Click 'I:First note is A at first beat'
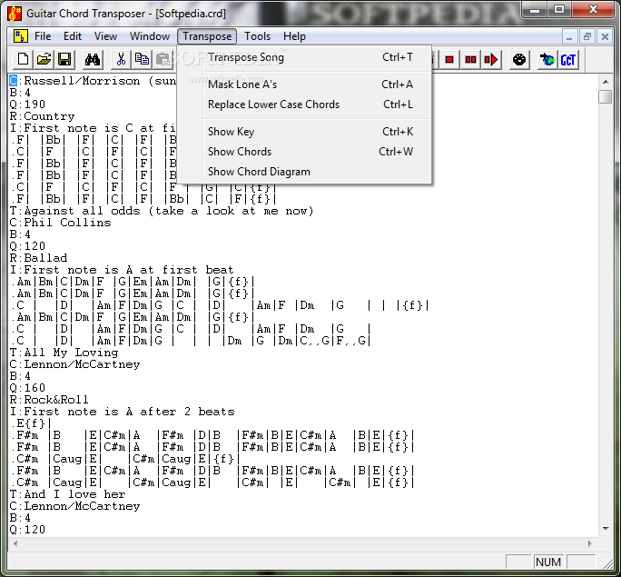 click(x=122, y=270)
